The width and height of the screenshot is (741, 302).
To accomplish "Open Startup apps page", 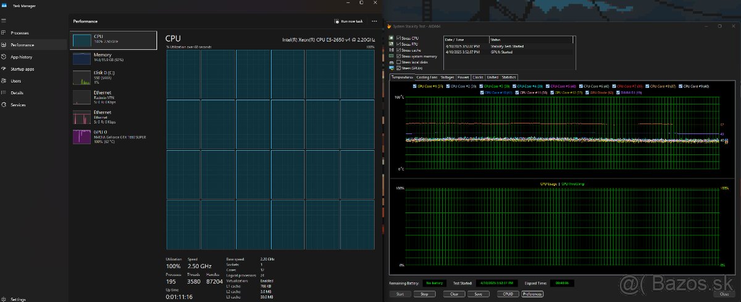I will (x=22, y=69).
